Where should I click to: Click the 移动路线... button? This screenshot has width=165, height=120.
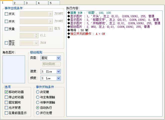point(51,64)
